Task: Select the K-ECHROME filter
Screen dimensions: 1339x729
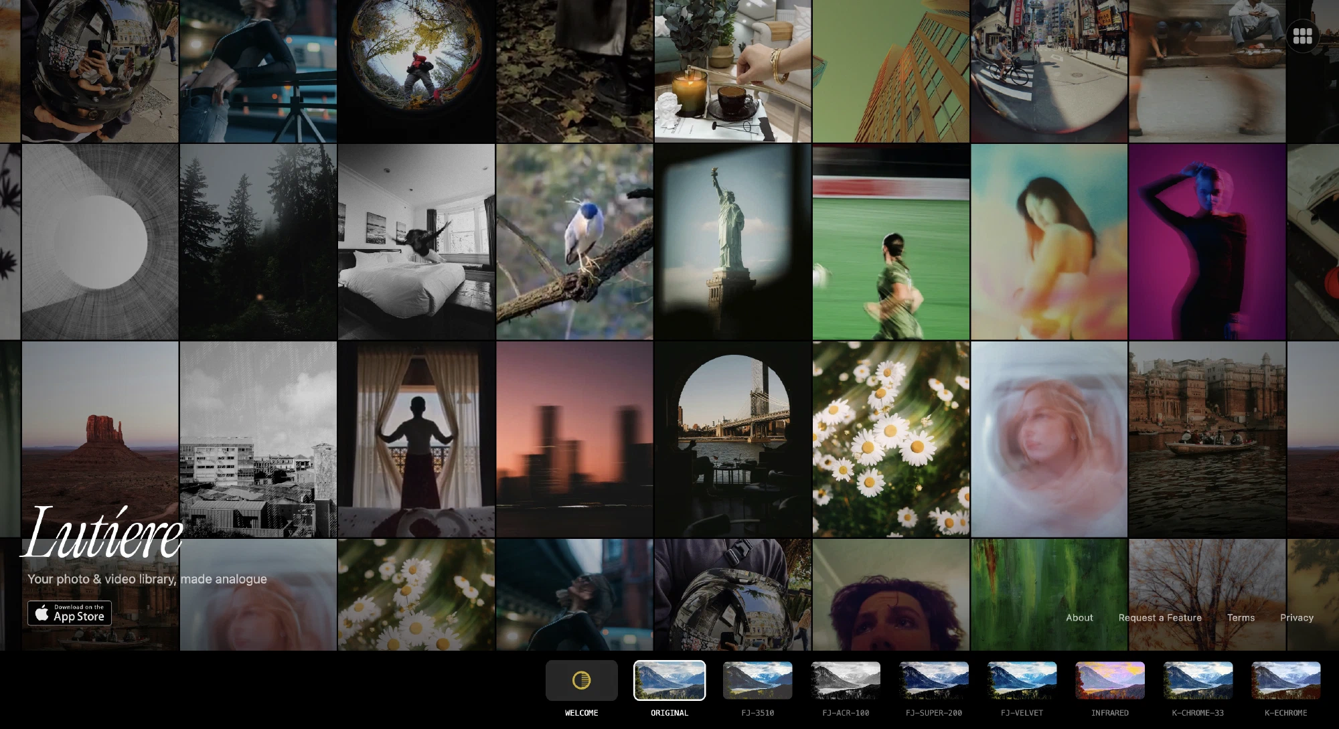Action: tap(1285, 680)
